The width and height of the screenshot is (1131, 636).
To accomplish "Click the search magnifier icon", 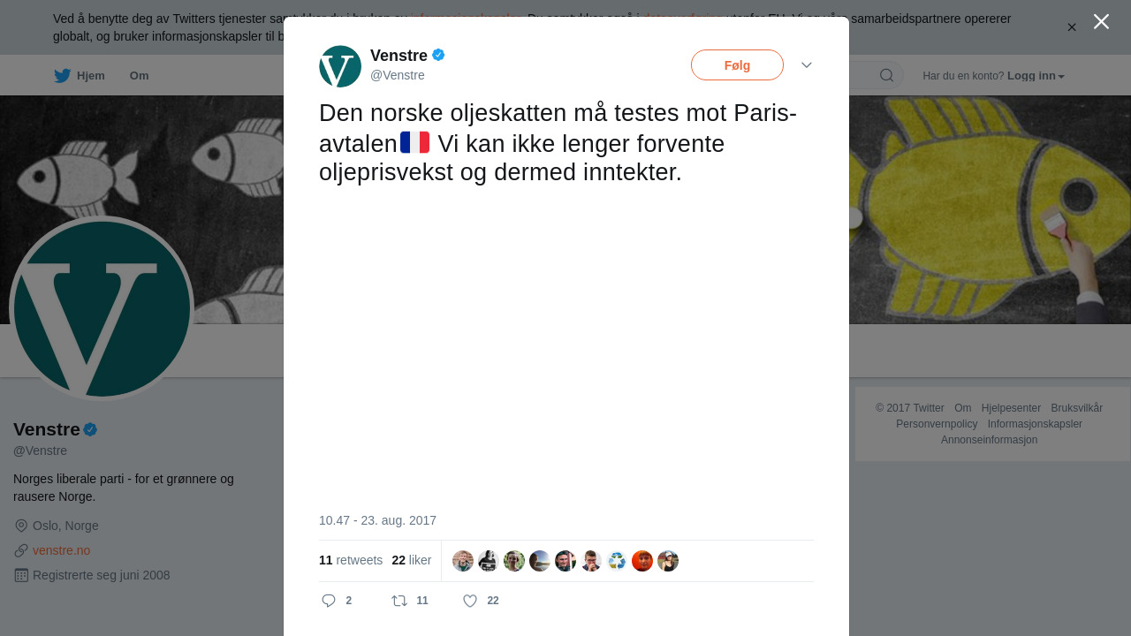I will coord(886,76).
